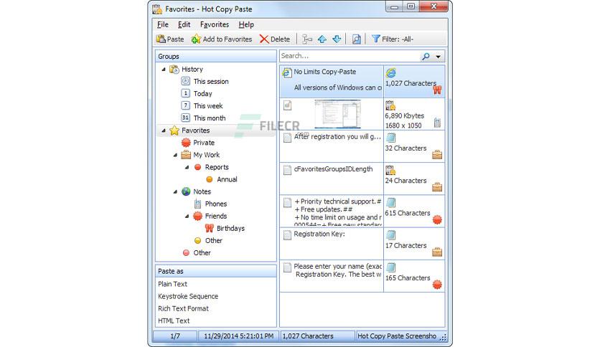600x347 pixels.
Task: Choose Plain Text paste option
Action: 172,284
